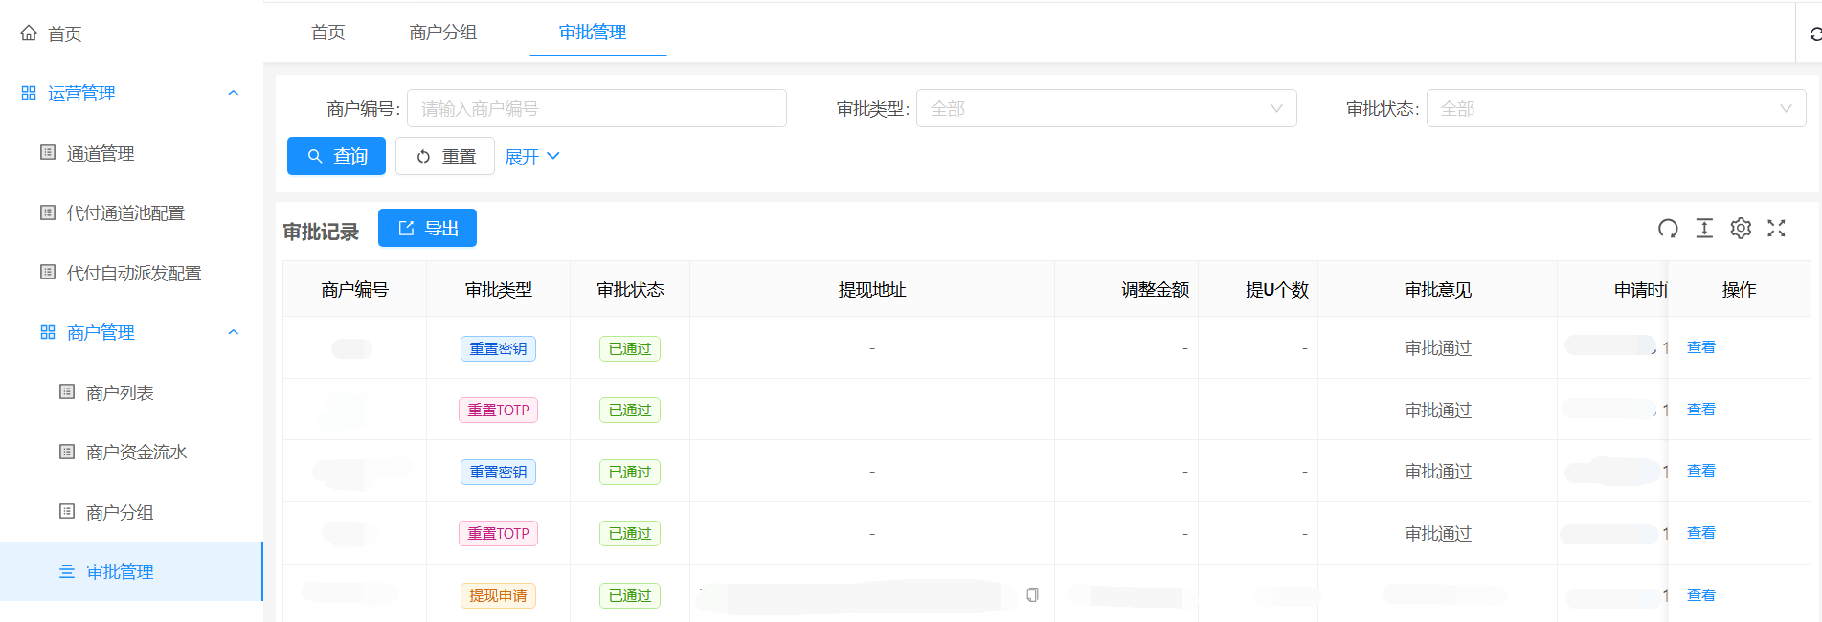Screen dimensions: 1822x622
Task: Click the 商户分组 sidebar list icon
Action: (x=67, y=511)
